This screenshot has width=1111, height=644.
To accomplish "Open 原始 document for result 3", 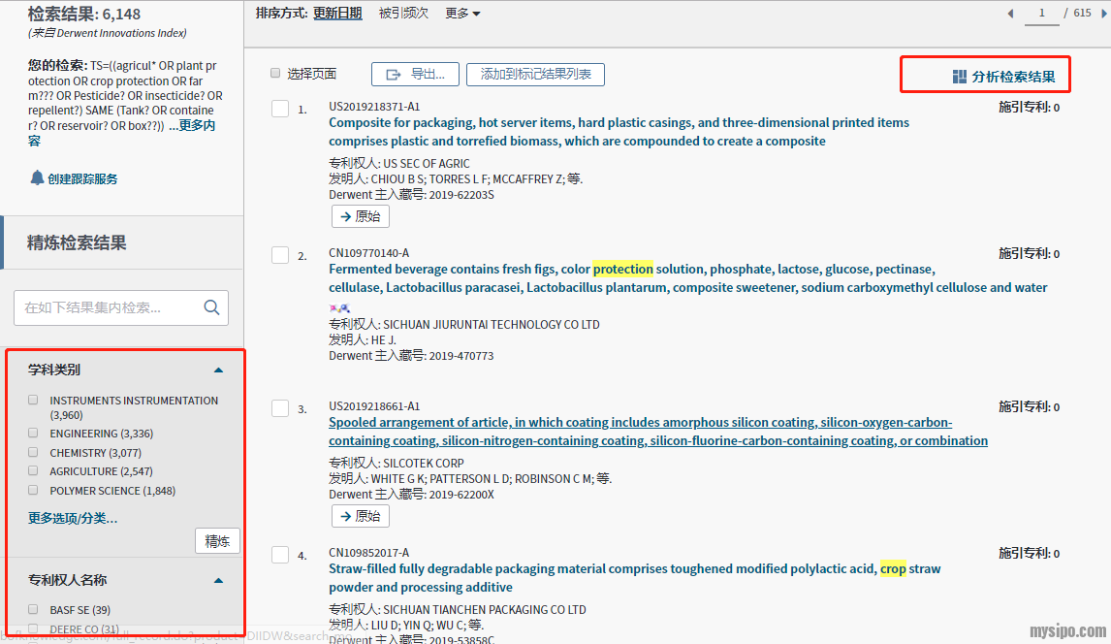I will pos(360,516).
